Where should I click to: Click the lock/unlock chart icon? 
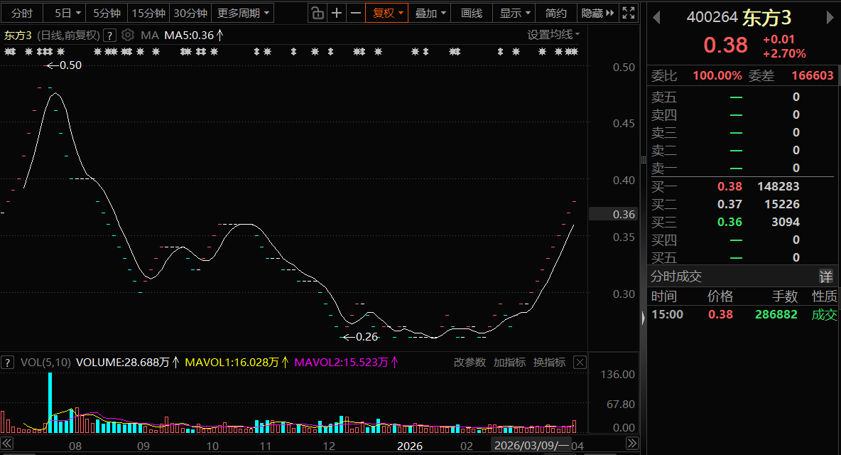[318, 13]
